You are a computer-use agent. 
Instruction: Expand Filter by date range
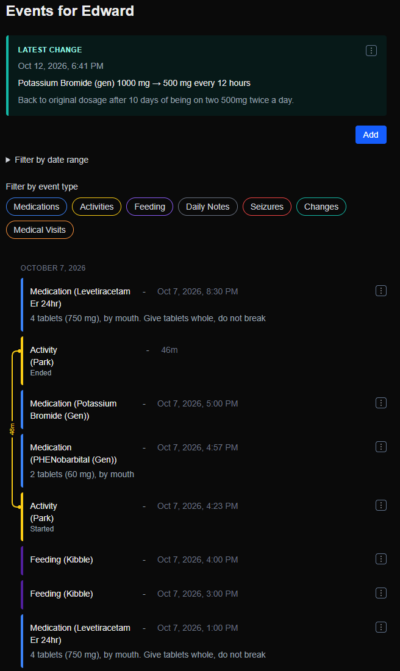tap(47, 160)
